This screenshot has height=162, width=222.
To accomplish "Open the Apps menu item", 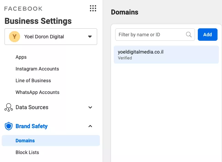I will pos(21,57).
